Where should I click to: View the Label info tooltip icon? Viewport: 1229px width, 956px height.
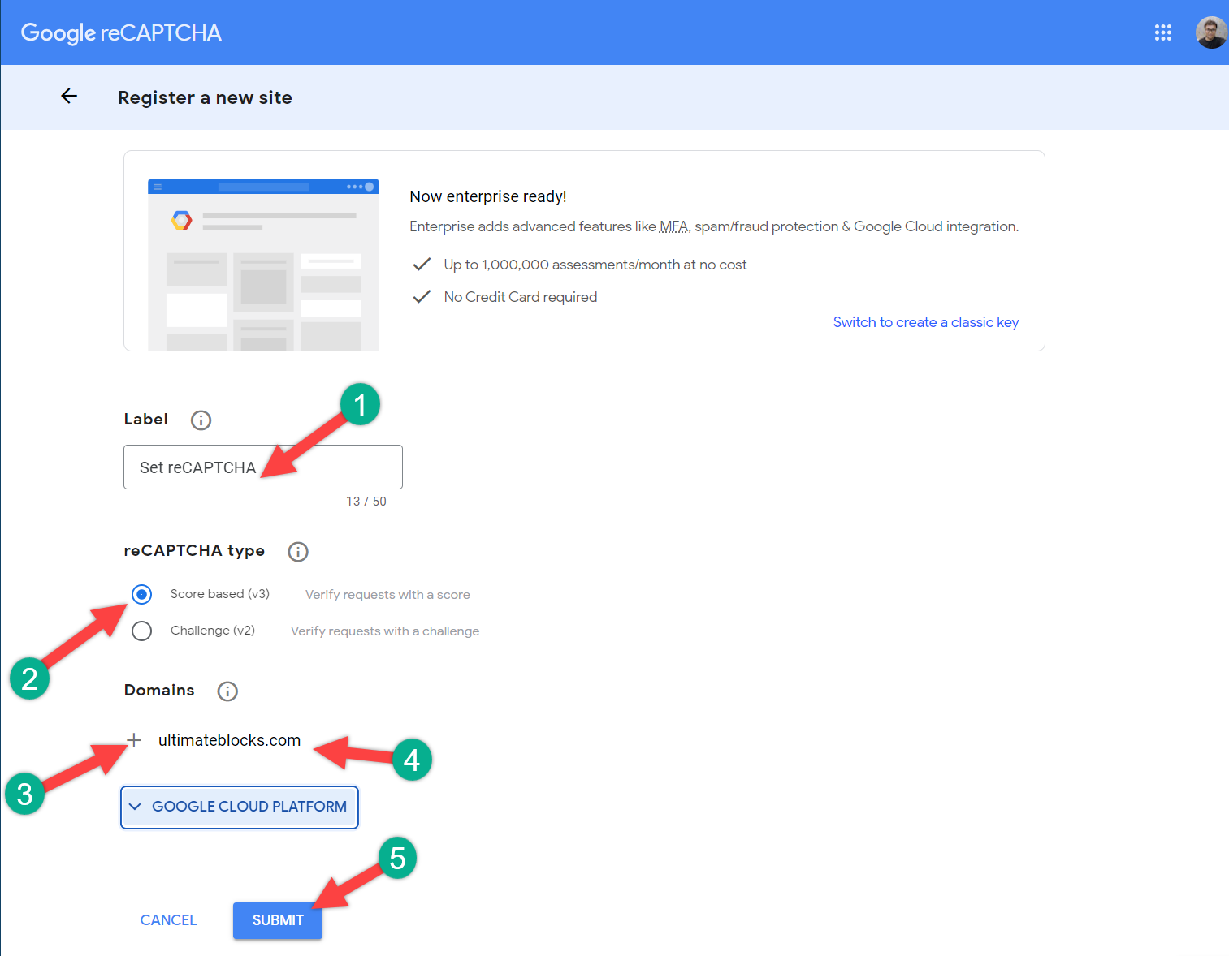pyautogui.click(x=200, y=420)
